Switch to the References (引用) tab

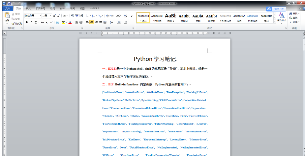coord(52,9)
